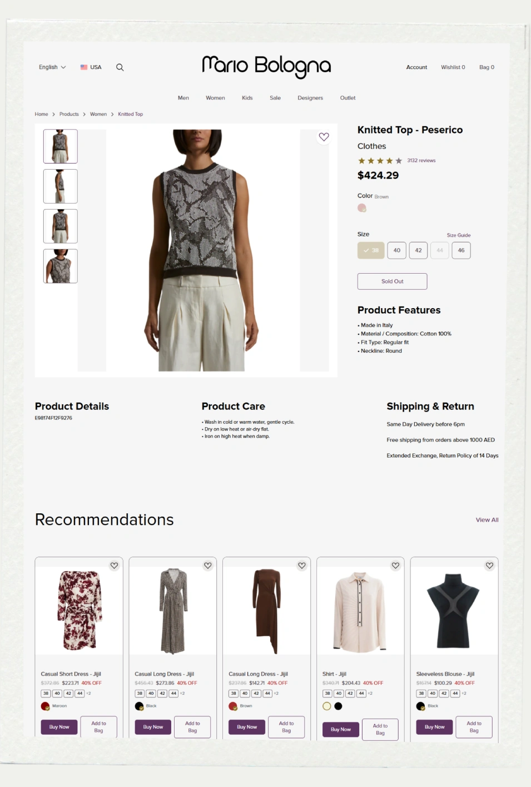Expand the English language dropdown
The height and width of the screenshot is (787, 531).
coord(52,67)
